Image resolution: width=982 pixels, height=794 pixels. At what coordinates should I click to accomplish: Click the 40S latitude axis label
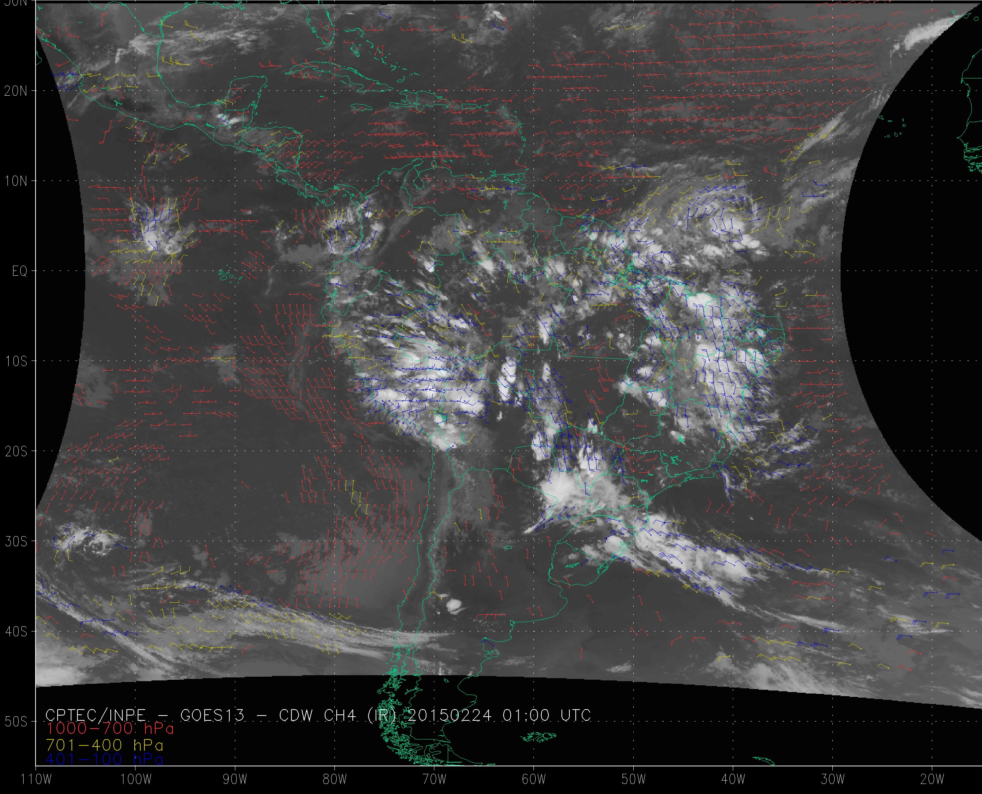coord(16,631)
